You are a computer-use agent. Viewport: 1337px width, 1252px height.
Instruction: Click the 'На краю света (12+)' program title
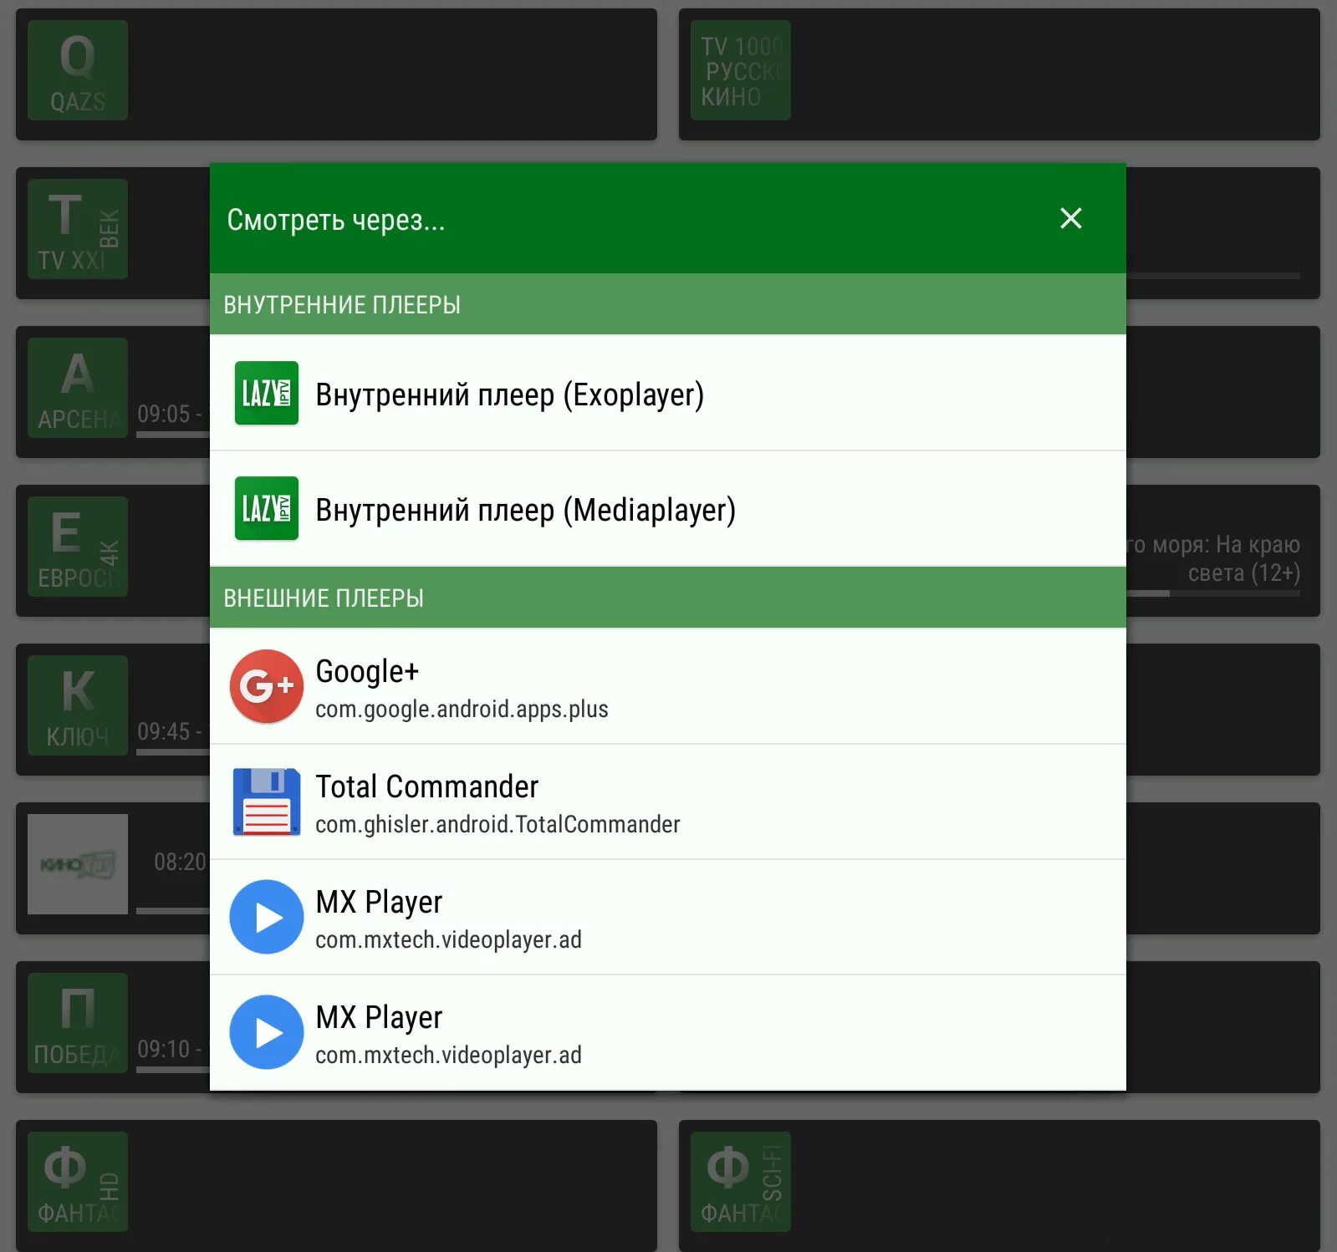(1213, 558)
